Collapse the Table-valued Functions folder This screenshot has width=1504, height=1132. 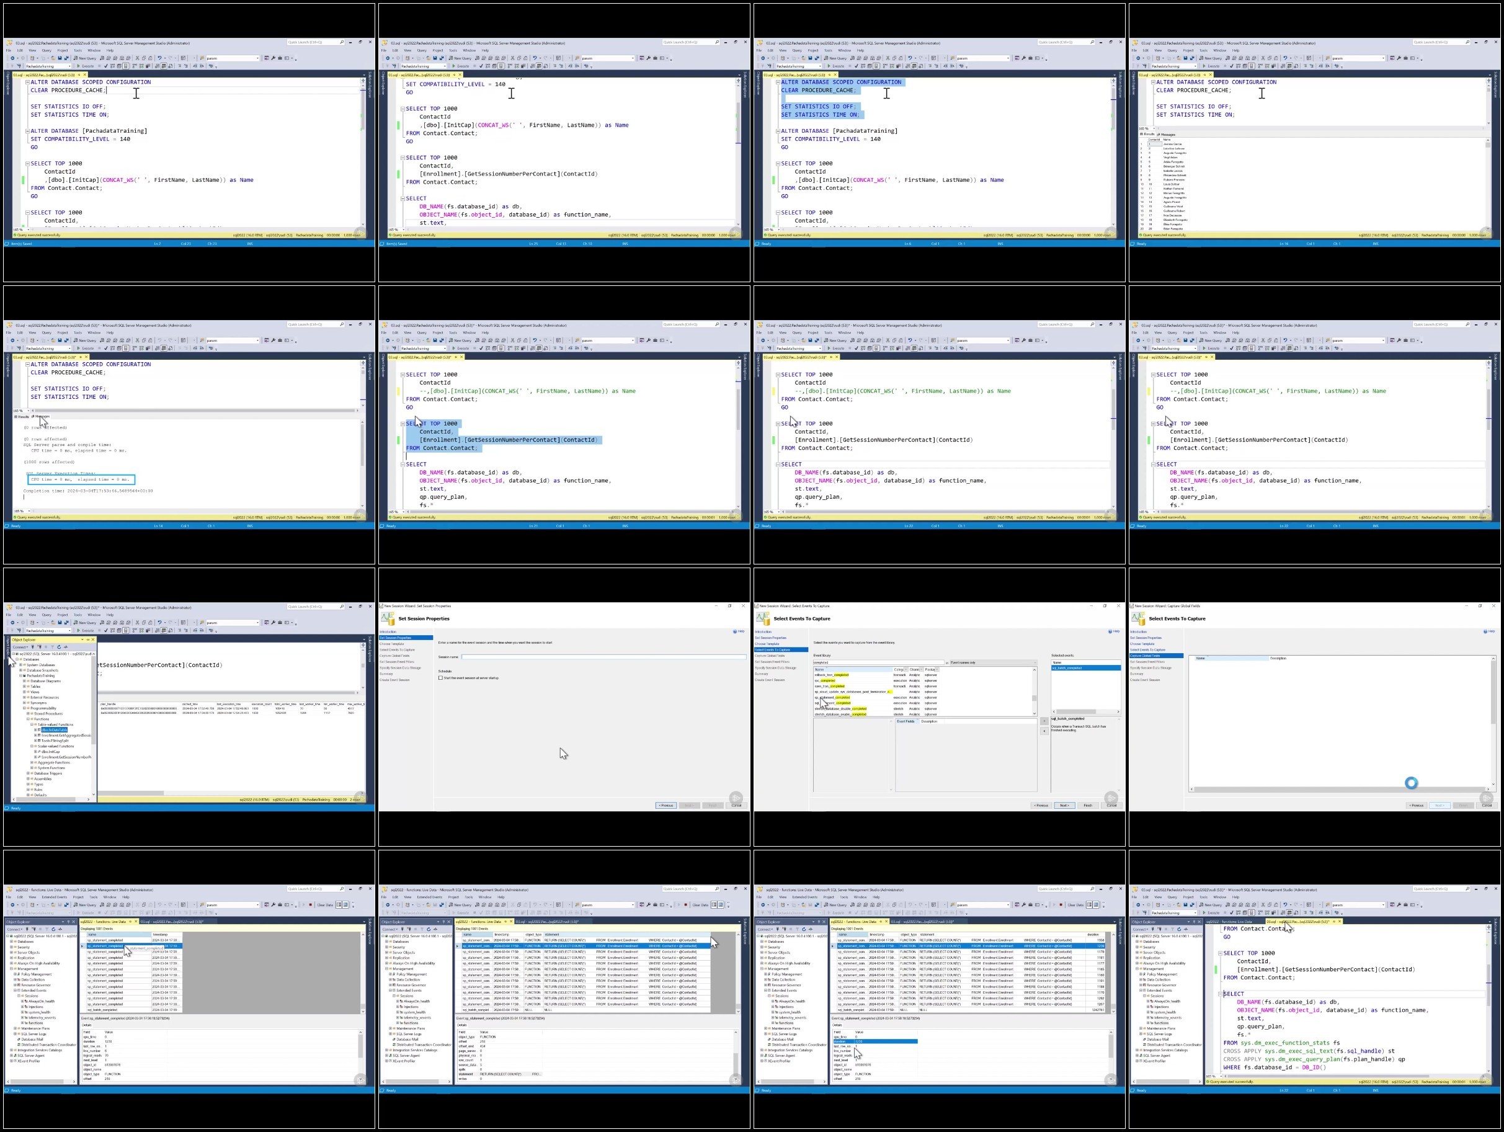(x=32, y=724)
